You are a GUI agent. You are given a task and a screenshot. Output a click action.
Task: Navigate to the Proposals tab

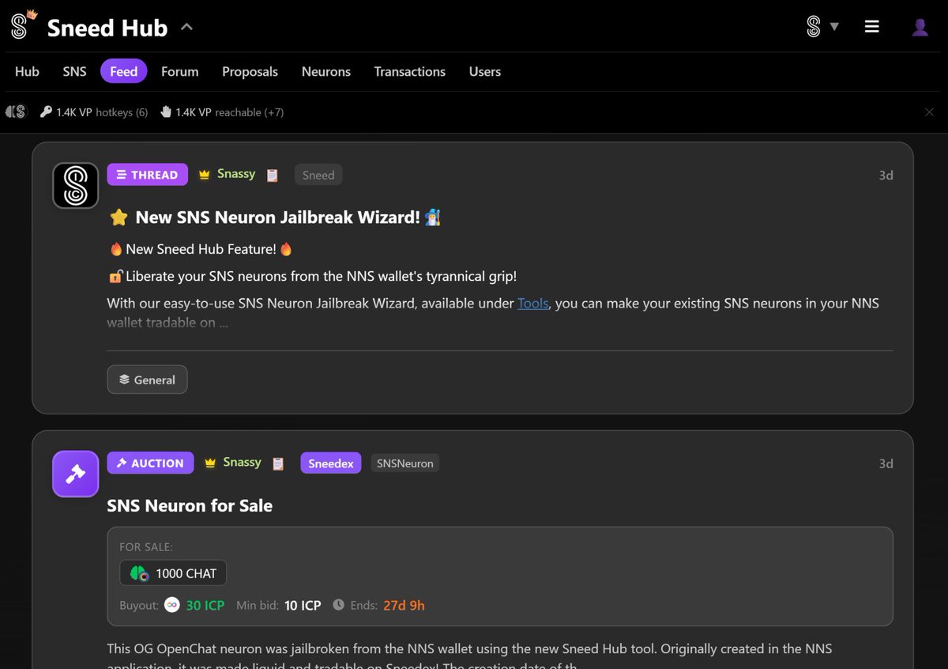pyautogui.click(x=250, y=71)
